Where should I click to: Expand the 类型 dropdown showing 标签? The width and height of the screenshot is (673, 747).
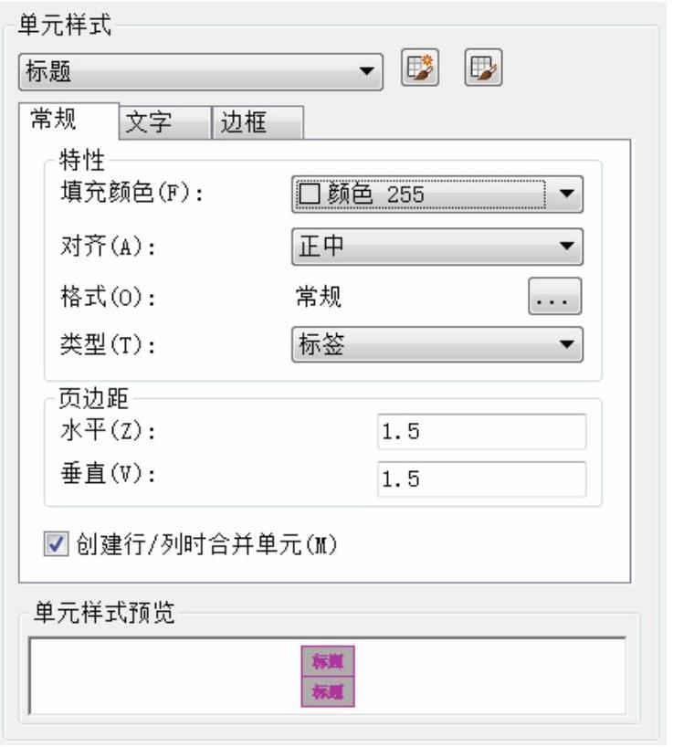(436, 344)
